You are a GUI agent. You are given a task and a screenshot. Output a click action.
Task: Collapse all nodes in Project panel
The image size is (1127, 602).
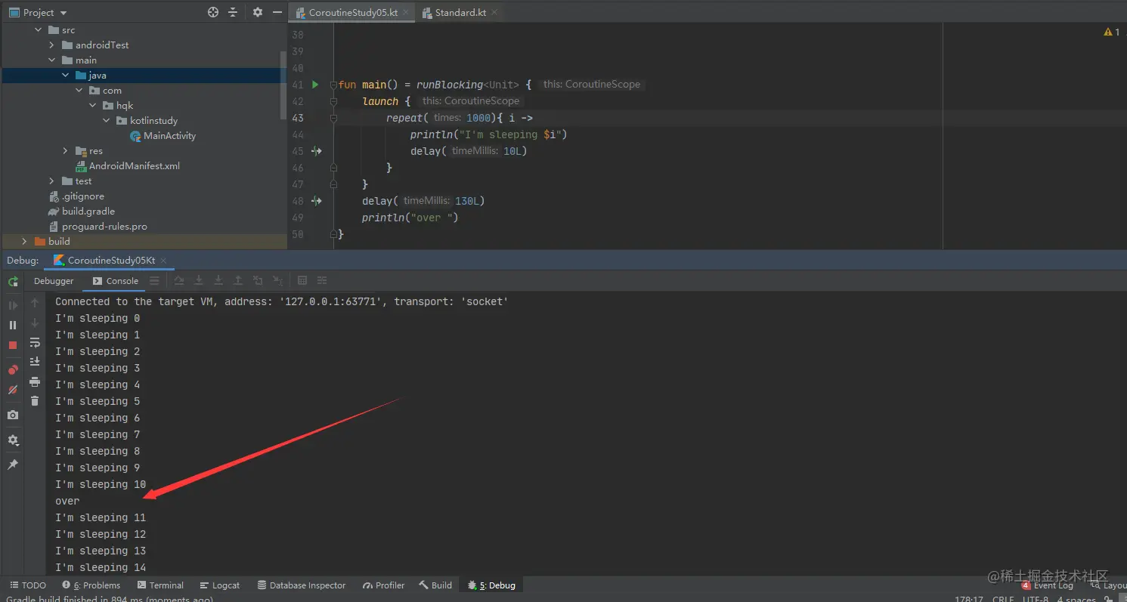pyautogui.click(x=233, y=12)
